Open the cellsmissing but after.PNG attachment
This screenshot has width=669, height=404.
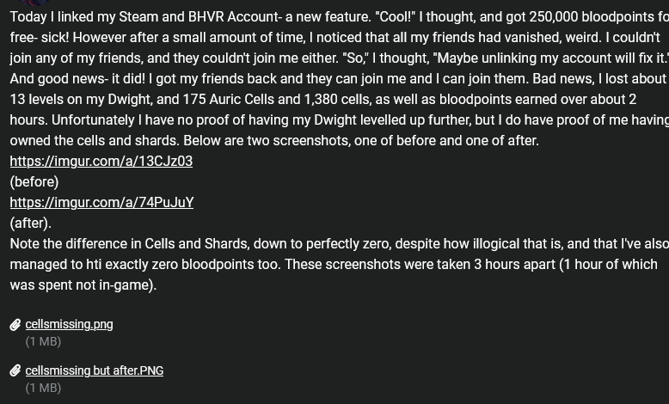(x=95, y=370)
